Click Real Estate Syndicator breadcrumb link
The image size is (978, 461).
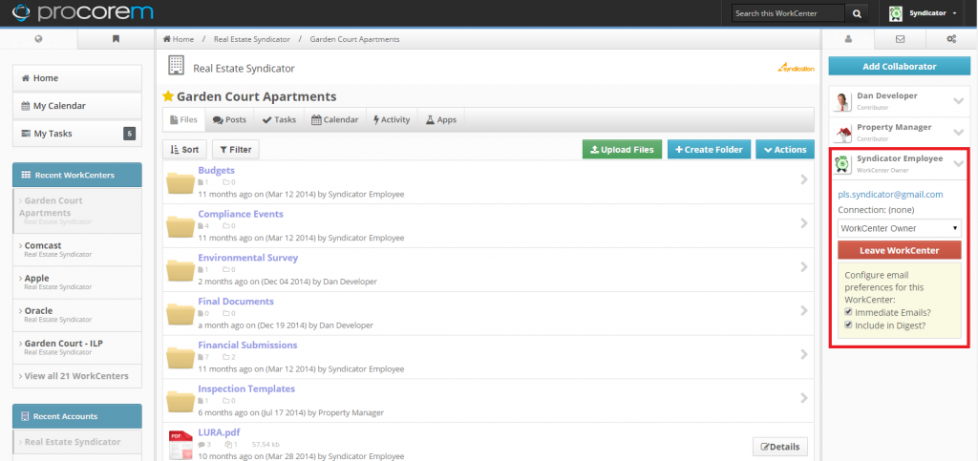coord(252,38)
